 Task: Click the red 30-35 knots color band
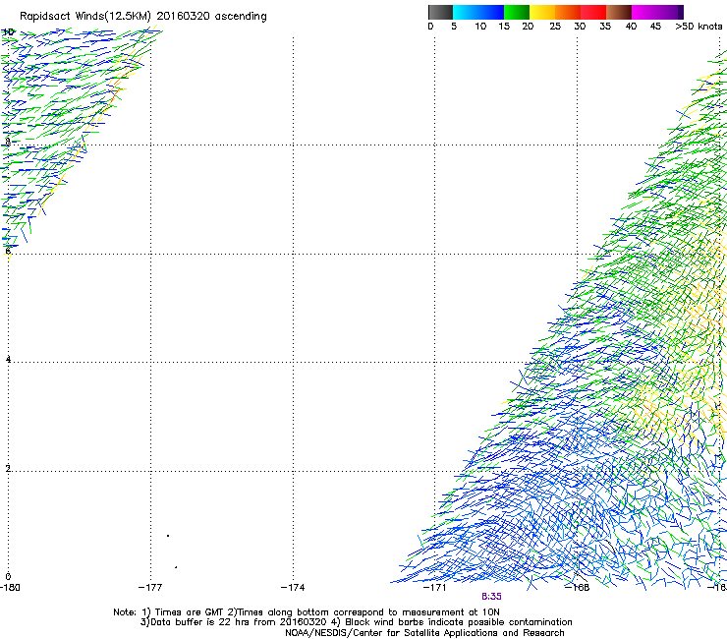593,12
